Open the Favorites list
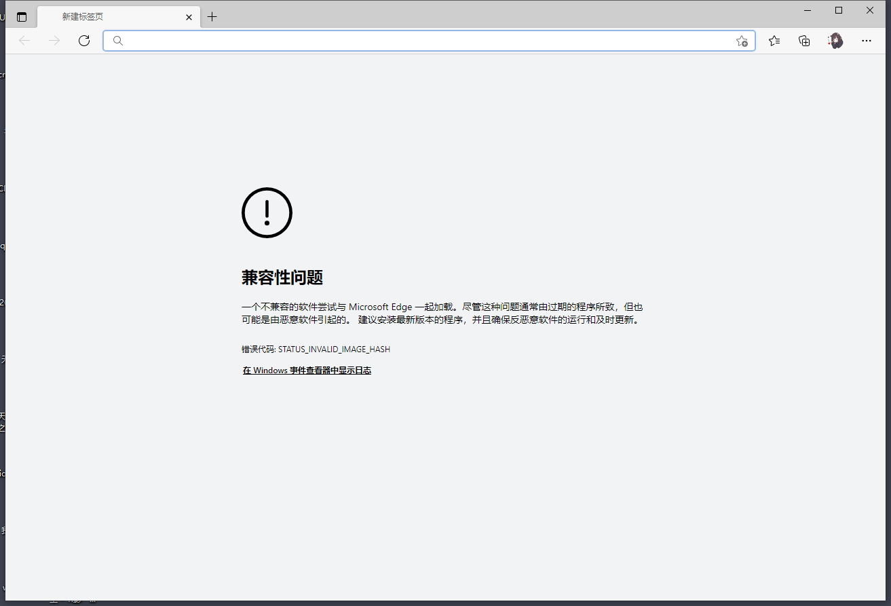The image size is (891, 606). pos(774,41)
